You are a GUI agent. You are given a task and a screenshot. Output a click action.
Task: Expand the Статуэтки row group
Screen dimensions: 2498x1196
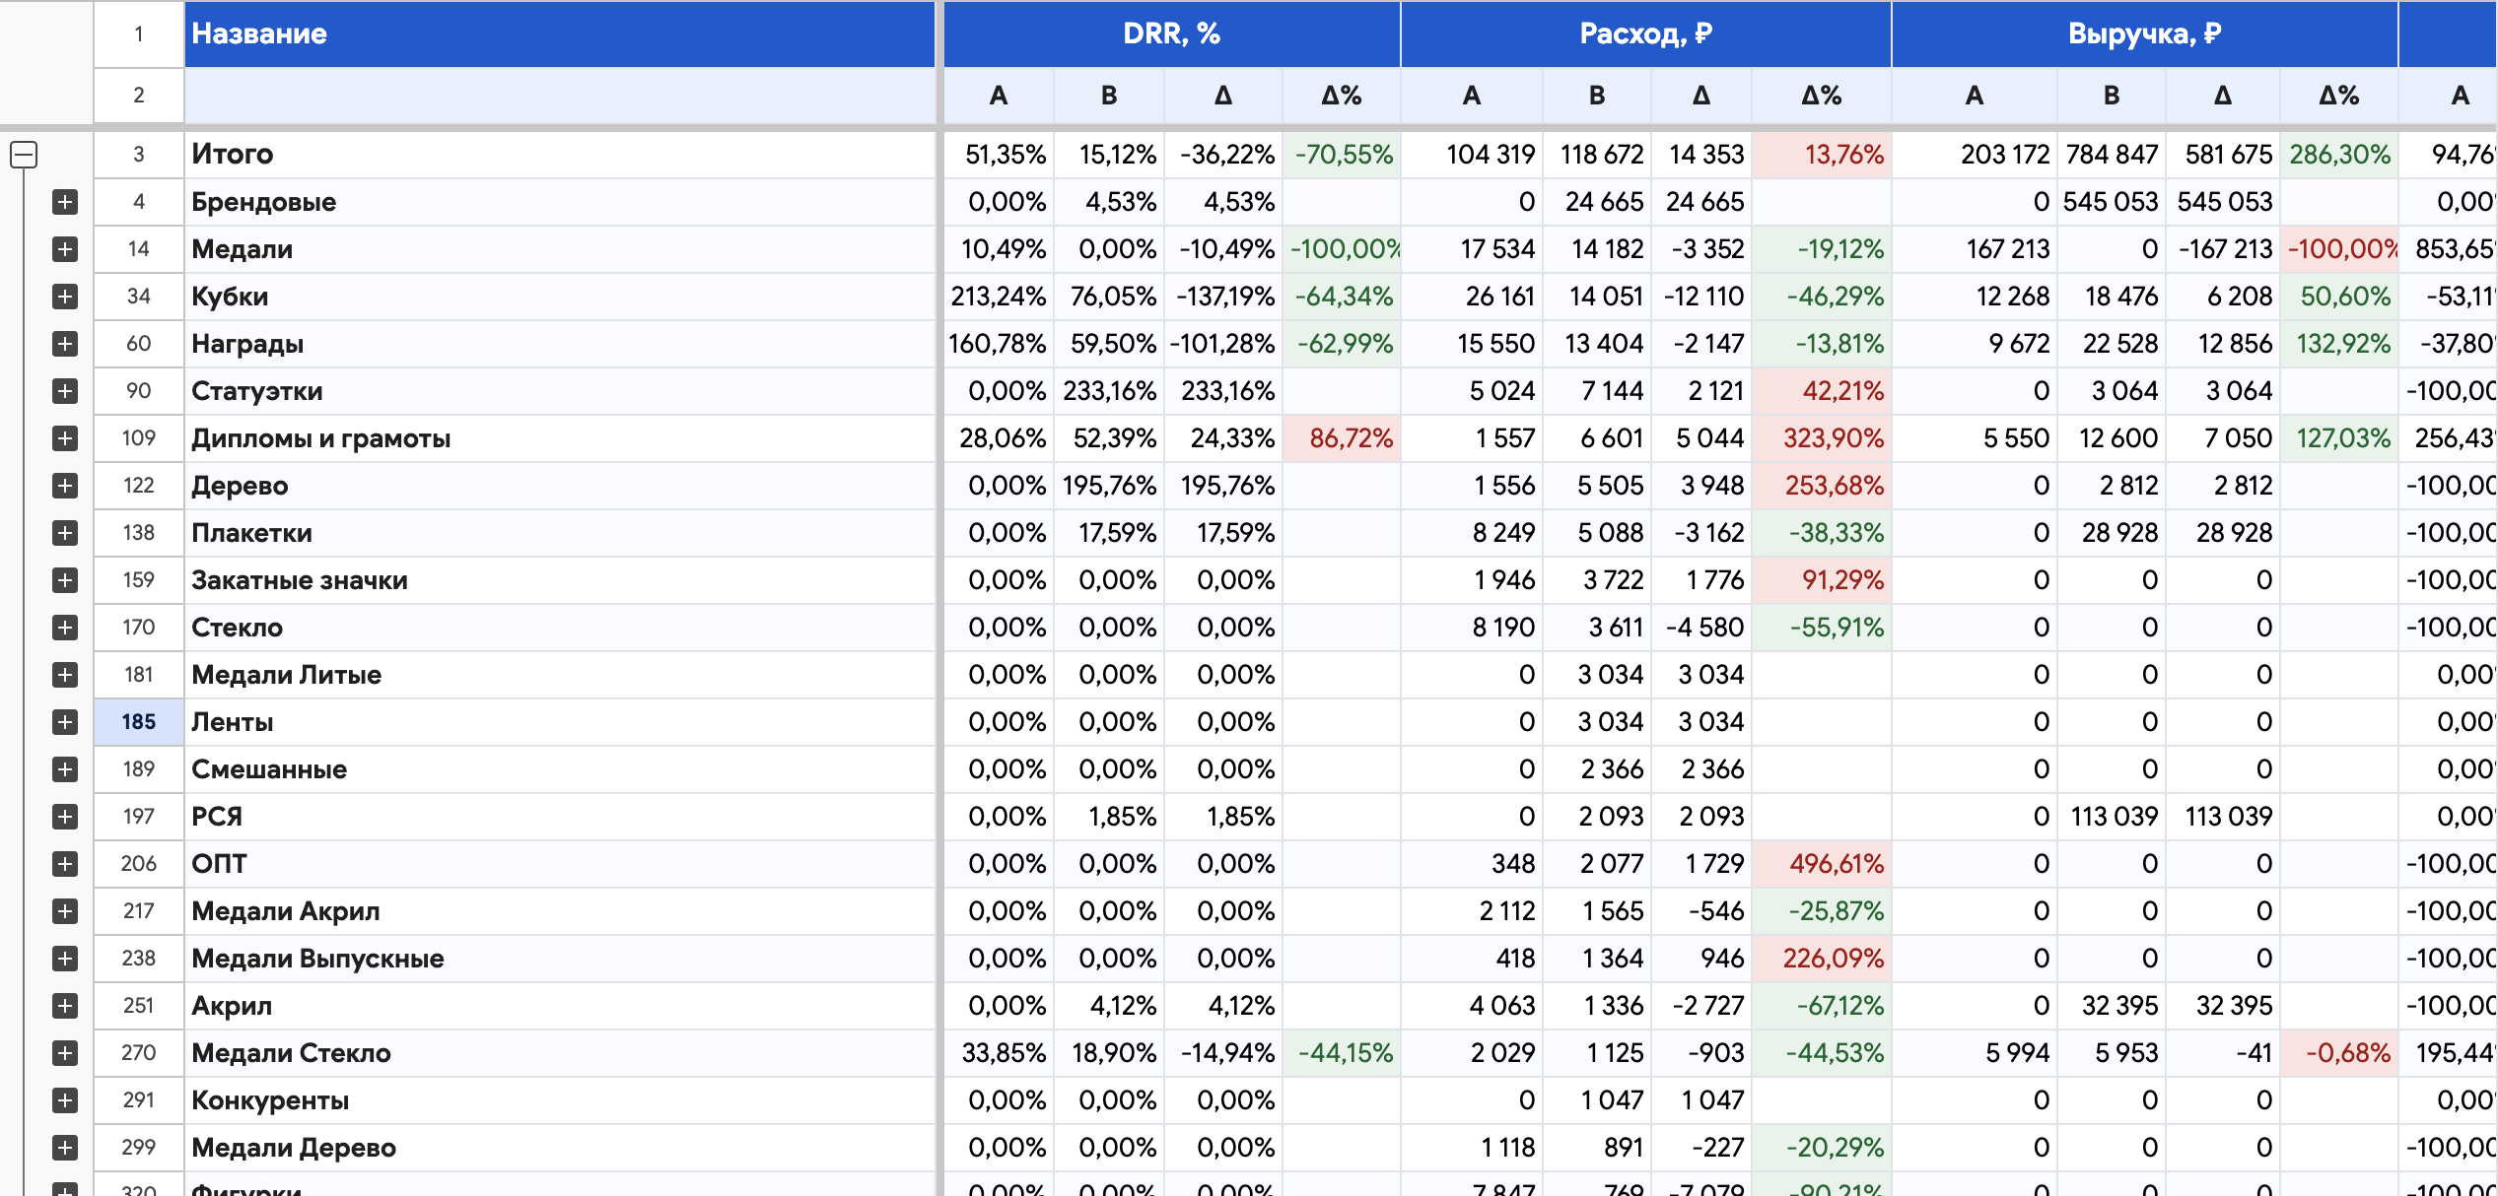click(65, 391)
